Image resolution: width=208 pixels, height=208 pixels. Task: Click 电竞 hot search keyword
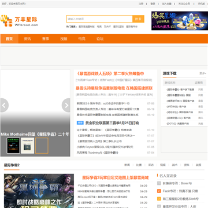99,27
